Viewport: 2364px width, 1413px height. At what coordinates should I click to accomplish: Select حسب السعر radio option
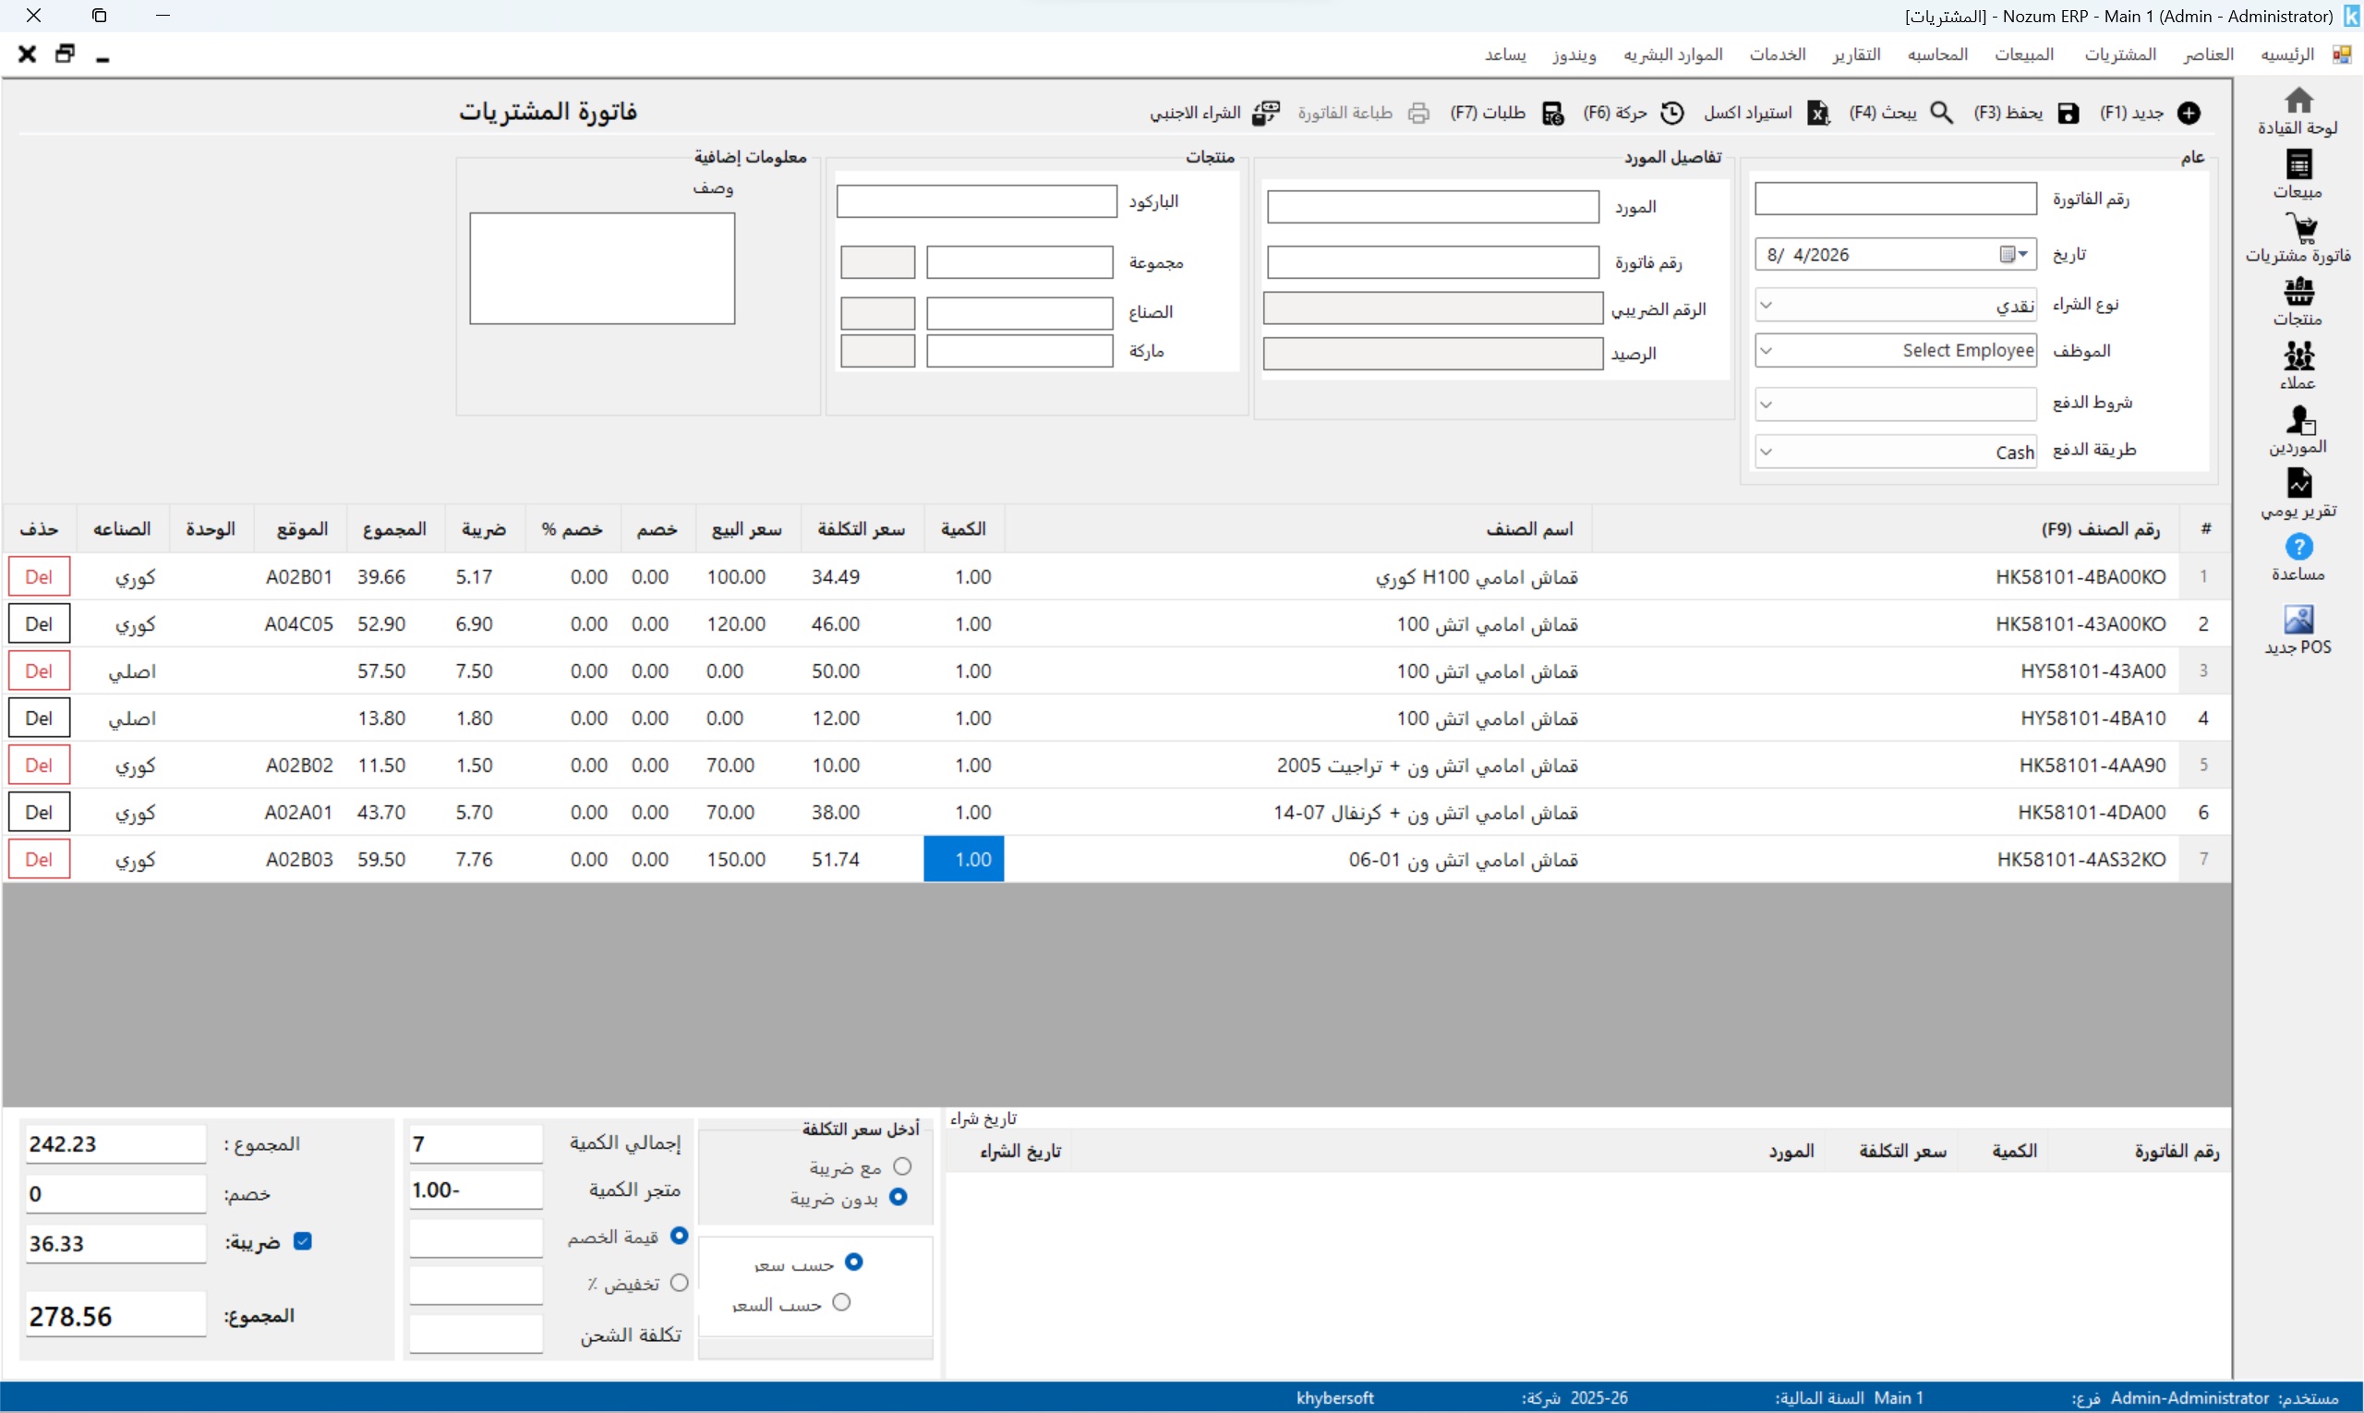pos(841,1302)
